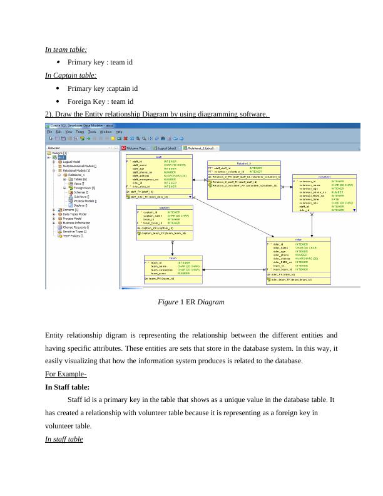Click the Designs folder icon in browser
This screenshot has height=496, width=383.
(x=49, y=153)
